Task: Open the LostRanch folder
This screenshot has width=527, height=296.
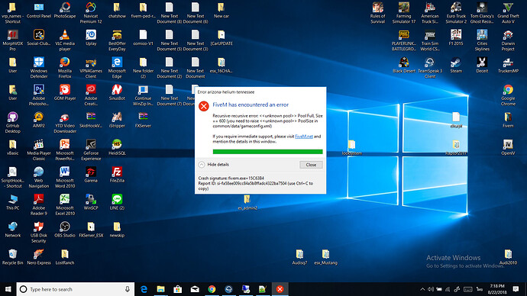Action: [x=65, y=257]
